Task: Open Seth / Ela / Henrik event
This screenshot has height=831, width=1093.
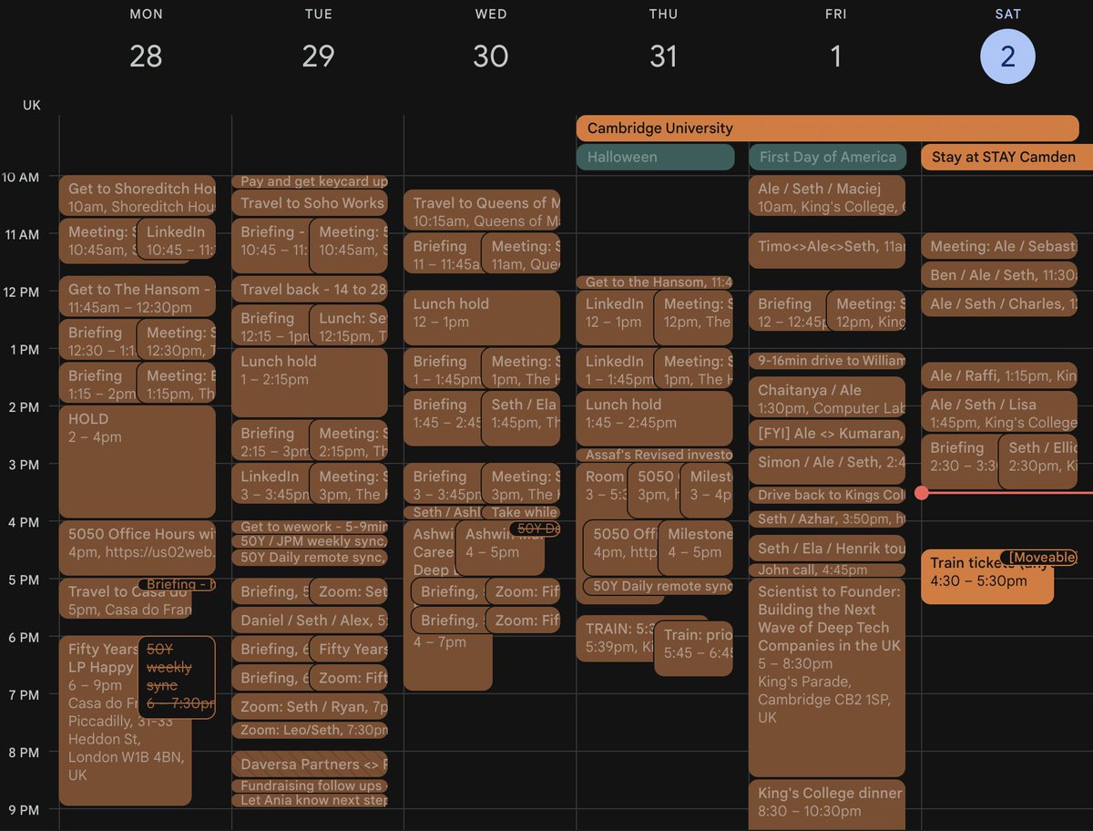Action: coord(827,549)
